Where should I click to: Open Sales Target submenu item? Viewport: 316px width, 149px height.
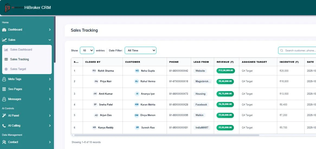click(27, 69)
